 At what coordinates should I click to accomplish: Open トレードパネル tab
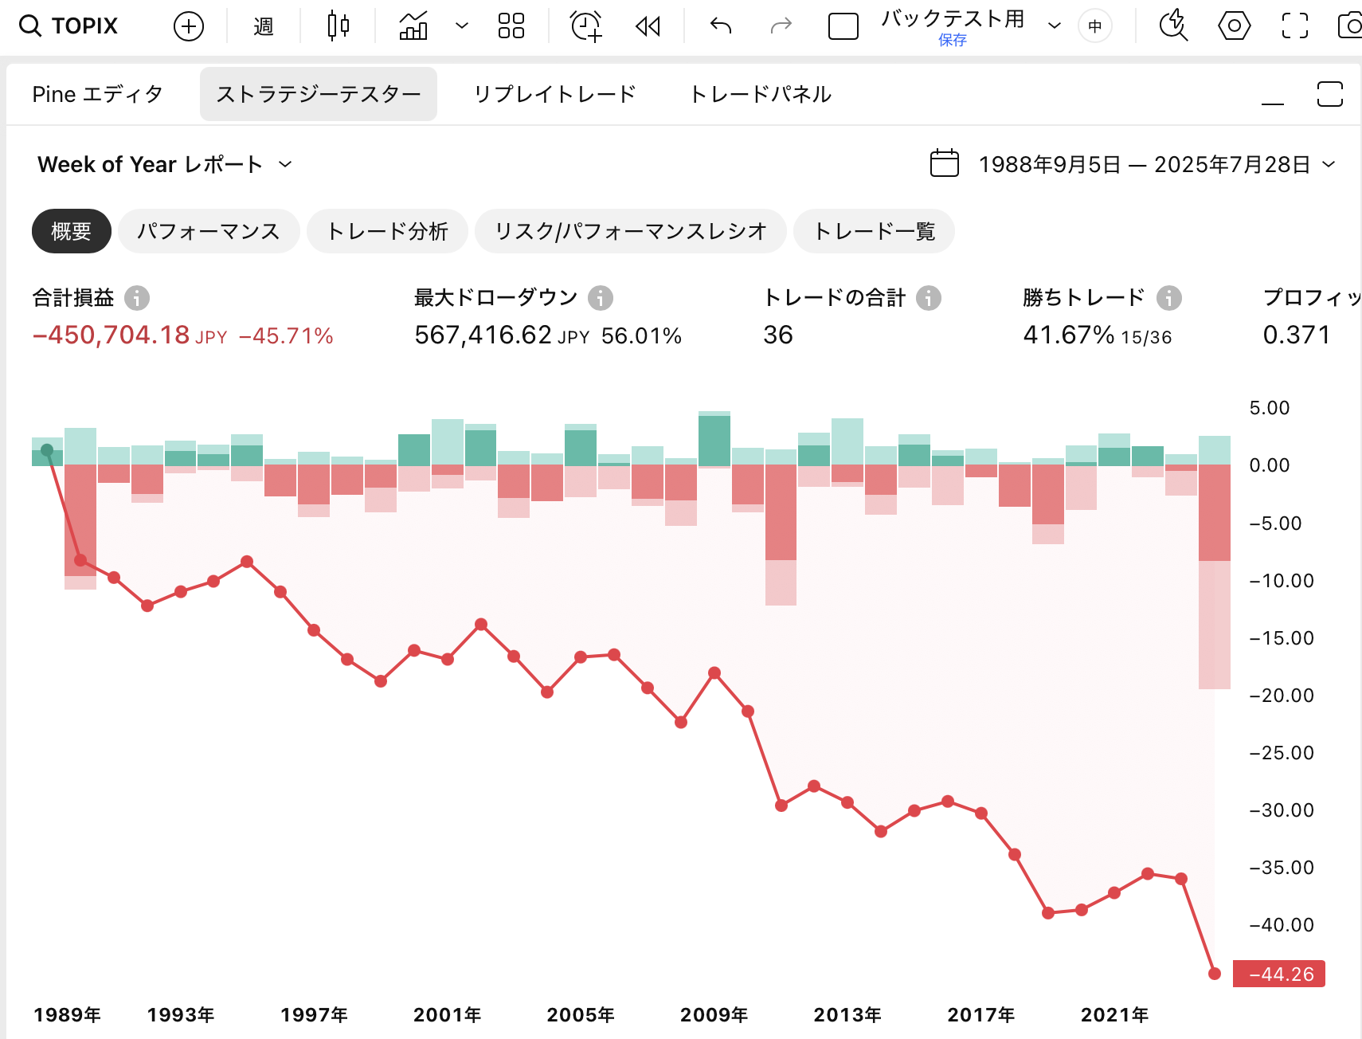tap(761, 95)
